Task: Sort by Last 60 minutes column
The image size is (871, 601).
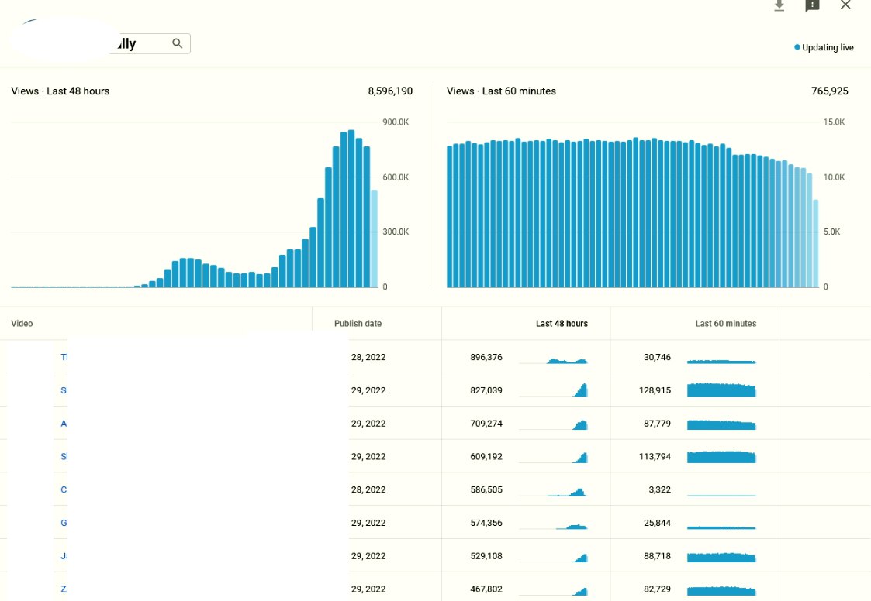Action: pyautogui.click(x=725, y=324)
